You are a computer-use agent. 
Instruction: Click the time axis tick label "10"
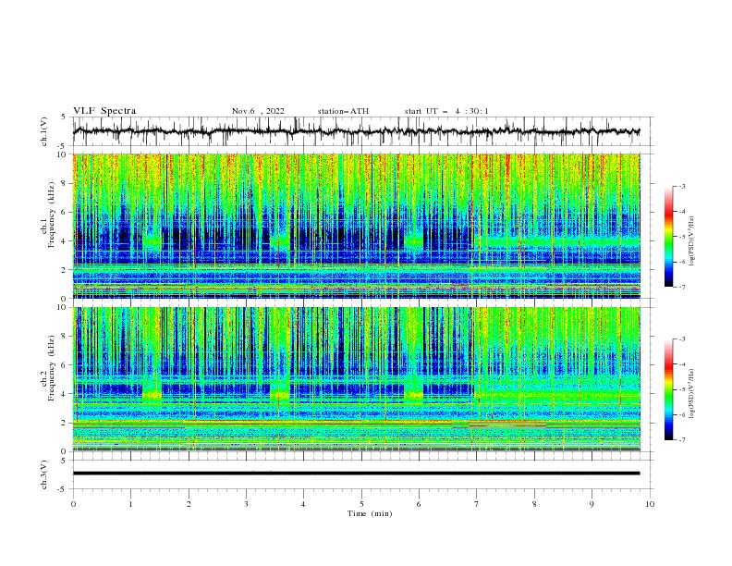[650, 504]
